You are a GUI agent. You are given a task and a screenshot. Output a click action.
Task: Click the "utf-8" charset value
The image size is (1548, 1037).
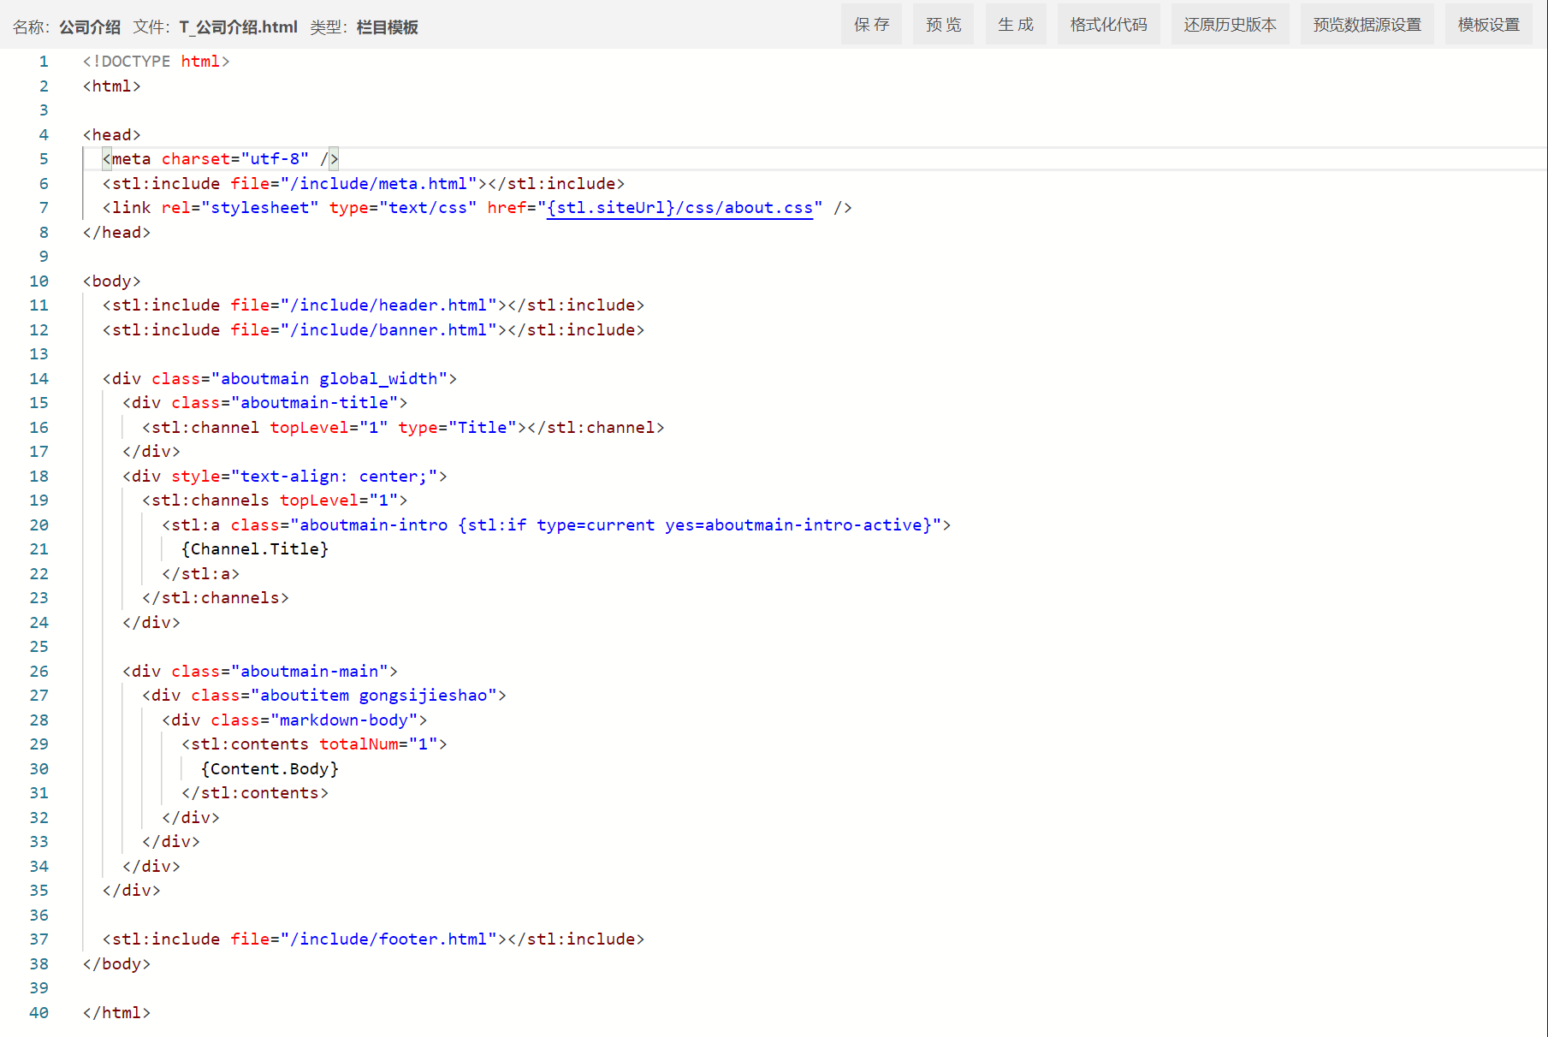click(275, 159)
